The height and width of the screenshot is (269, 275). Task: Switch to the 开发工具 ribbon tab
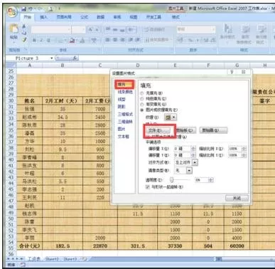(x=153, y=17)
